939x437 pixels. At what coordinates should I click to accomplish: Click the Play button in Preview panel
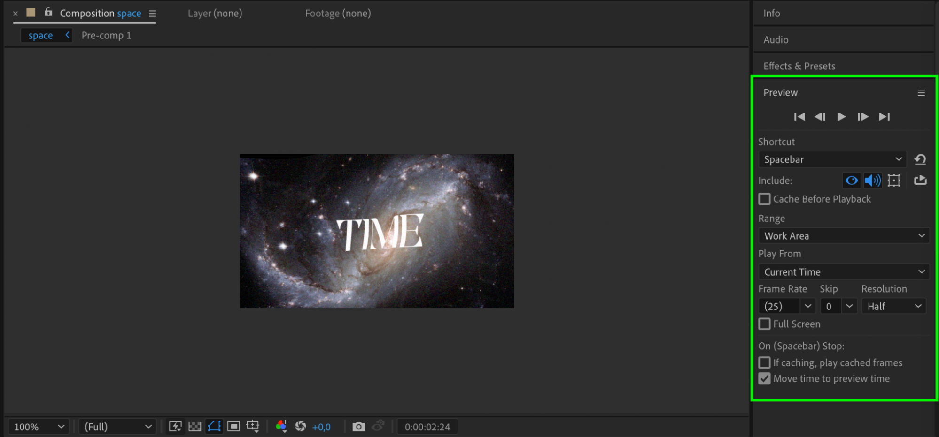click(841, 117)
